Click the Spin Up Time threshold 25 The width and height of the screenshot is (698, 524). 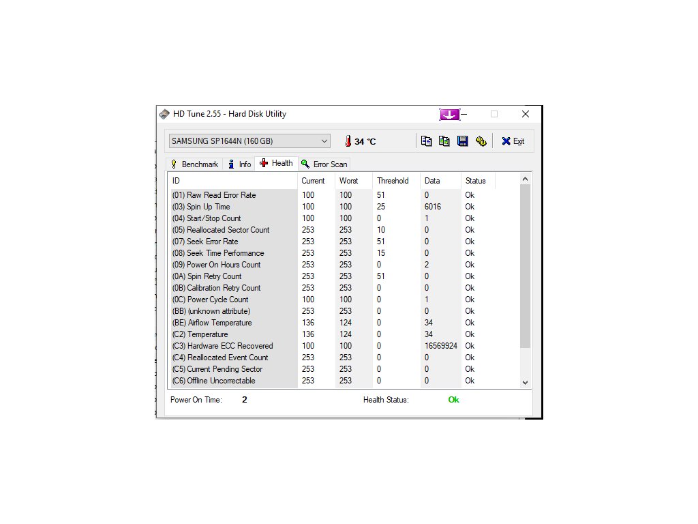click(381, 207)
